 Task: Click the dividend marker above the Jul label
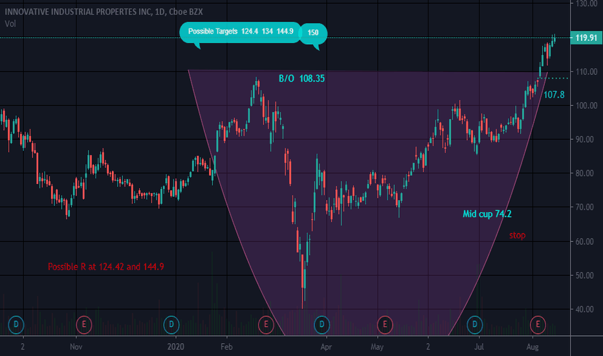point(474,324)
